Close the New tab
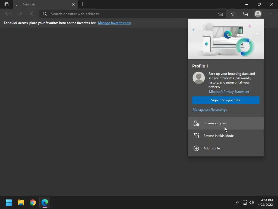This screenshot has height=209, width=278. pos(73,4)
